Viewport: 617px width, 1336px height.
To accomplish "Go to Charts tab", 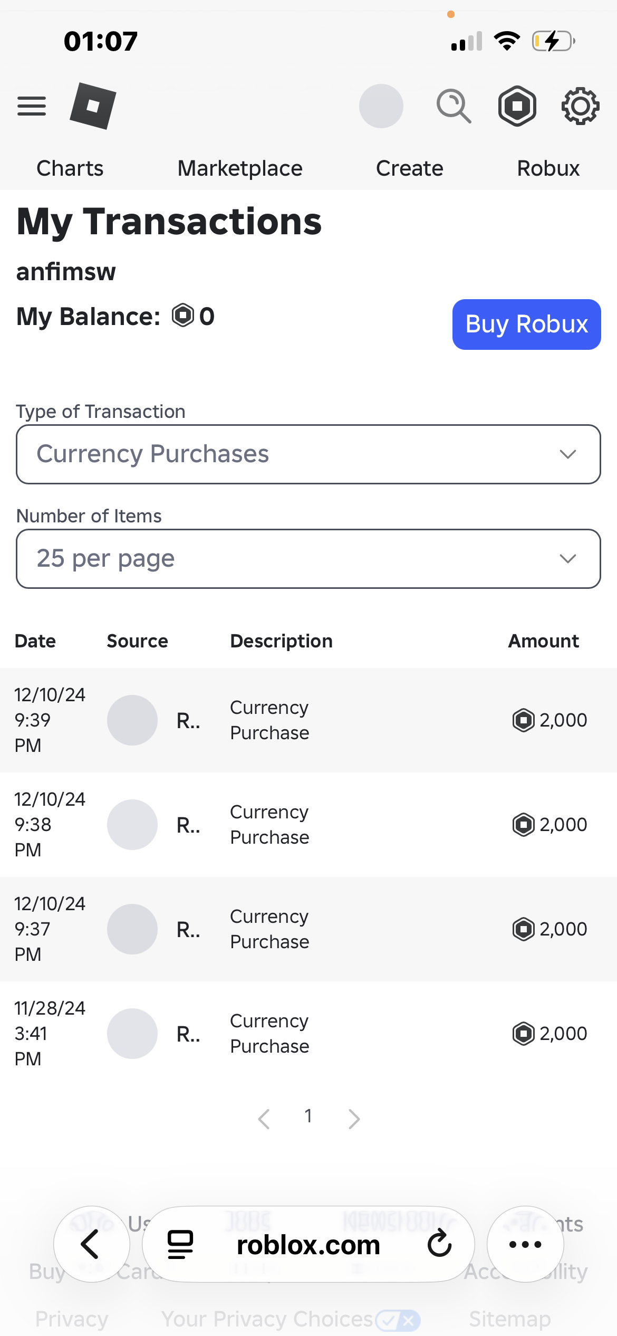I will coord(70,168).
